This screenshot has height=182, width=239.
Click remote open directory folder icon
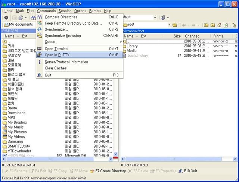point(174,25)
